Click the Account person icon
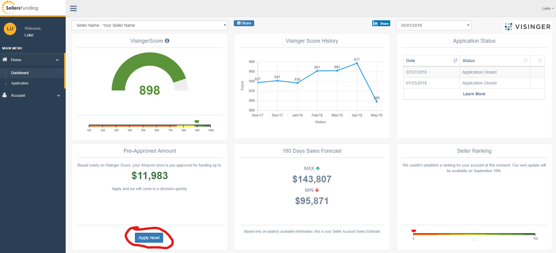The image size is (556, 253). 5,95
